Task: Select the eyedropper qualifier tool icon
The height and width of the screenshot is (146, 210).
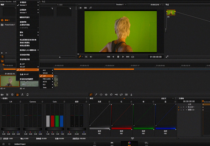Action: point(96,94)
